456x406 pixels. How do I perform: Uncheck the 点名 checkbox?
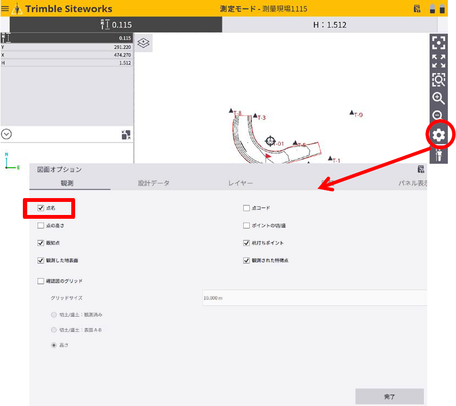point(41,208)
